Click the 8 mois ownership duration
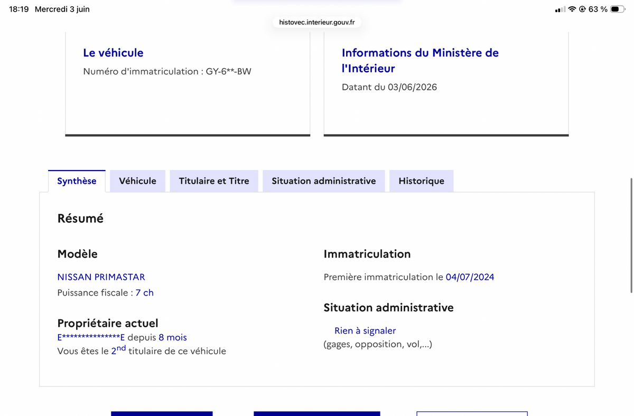Viewport: 634px width, 416px height. [173, 337]
